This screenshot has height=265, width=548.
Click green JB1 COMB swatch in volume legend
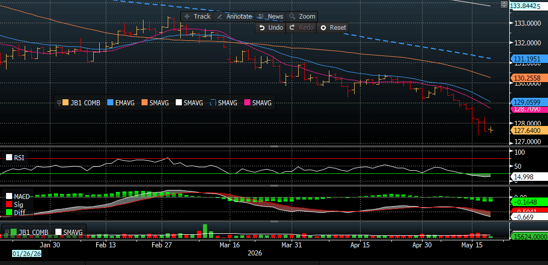(14, 232)
